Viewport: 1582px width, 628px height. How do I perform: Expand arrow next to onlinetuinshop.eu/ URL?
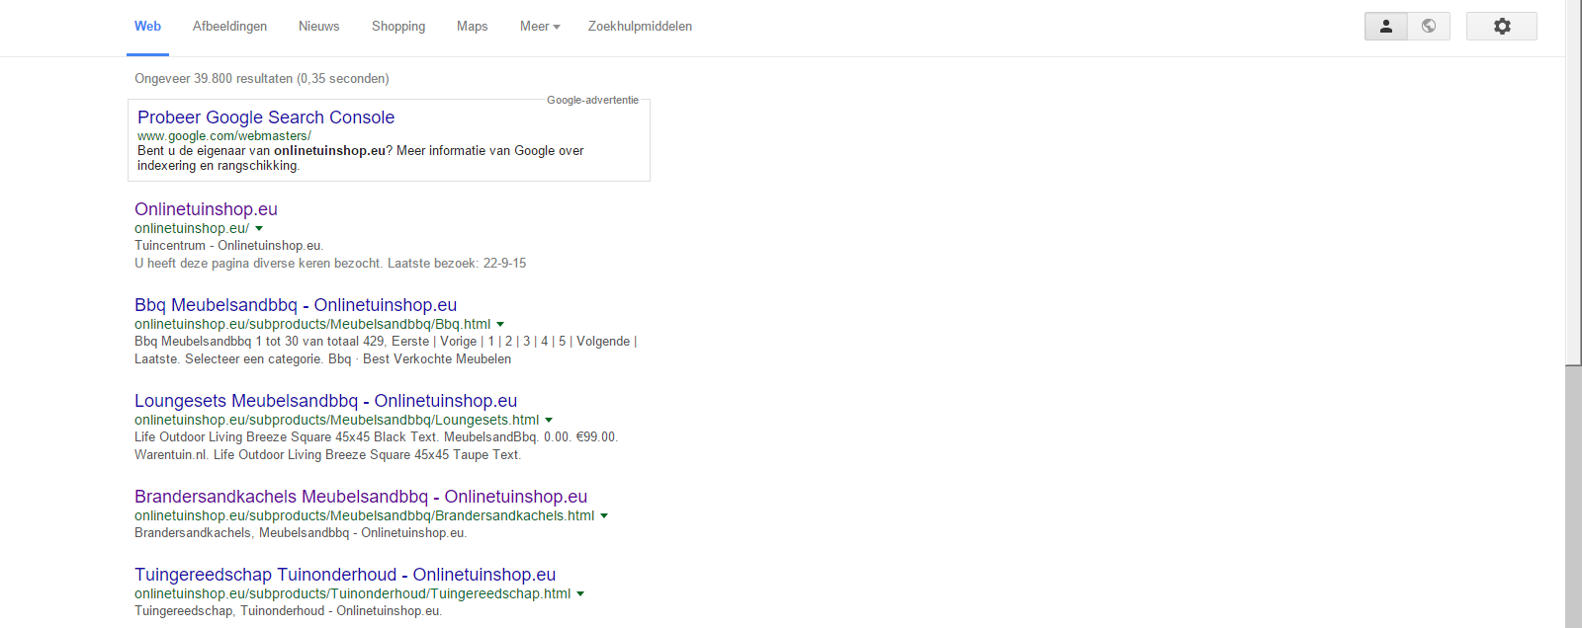click(259, 229)
